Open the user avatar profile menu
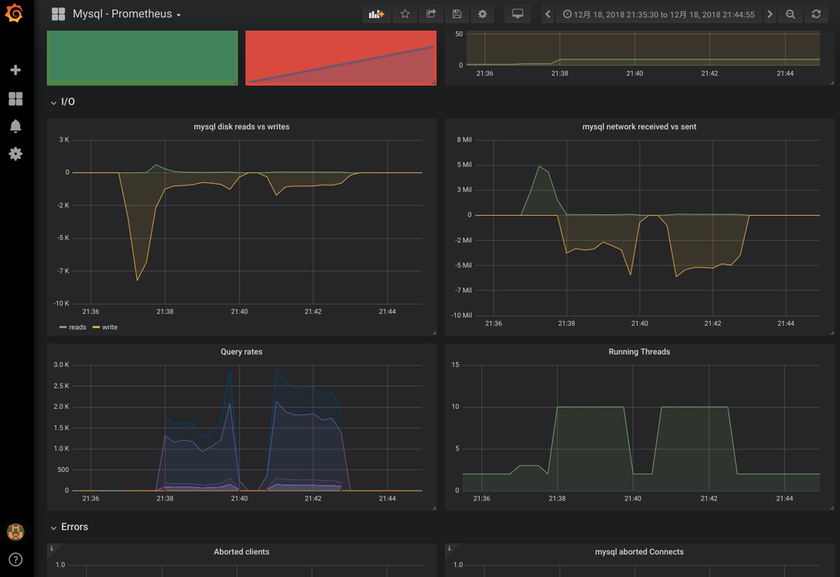 (16, 531)
